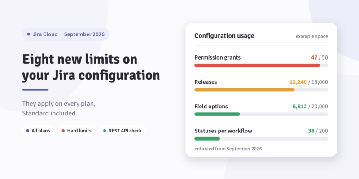This screenshot has height=179, width=359.
Task: Select the All plans pill
Action: click(38, 131)
